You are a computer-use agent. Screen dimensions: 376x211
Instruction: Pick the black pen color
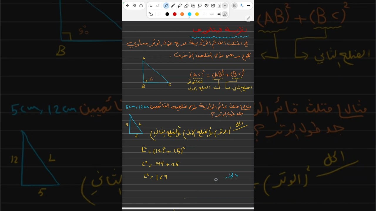167,14
